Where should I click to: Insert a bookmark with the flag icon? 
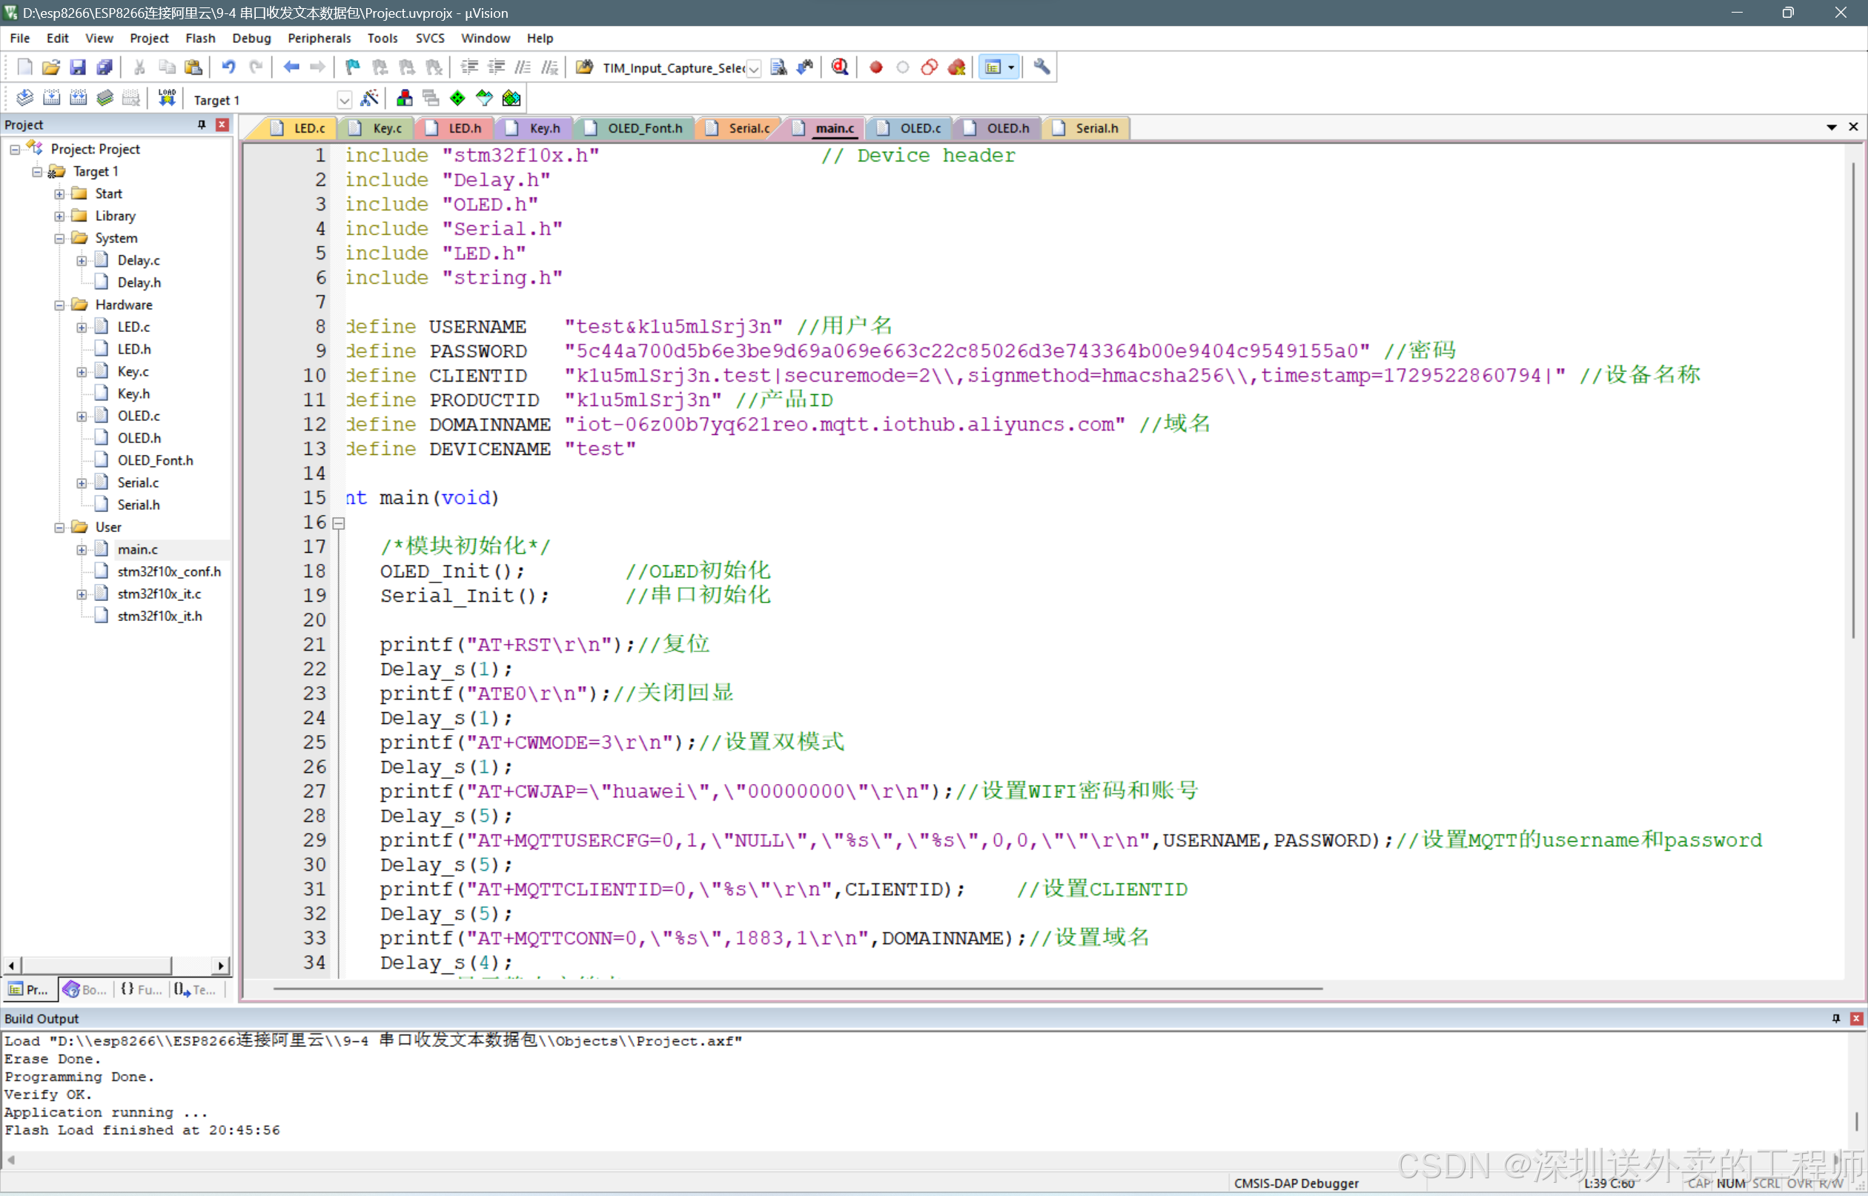[353, 67]
